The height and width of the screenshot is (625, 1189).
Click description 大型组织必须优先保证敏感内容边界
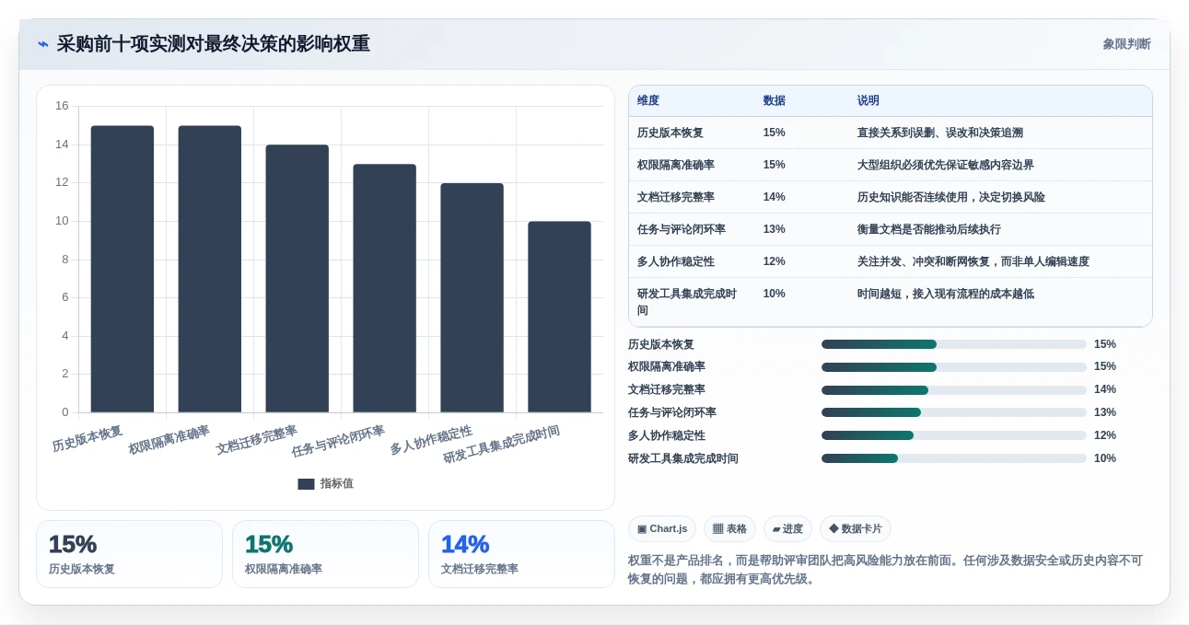tap(946, 165)
